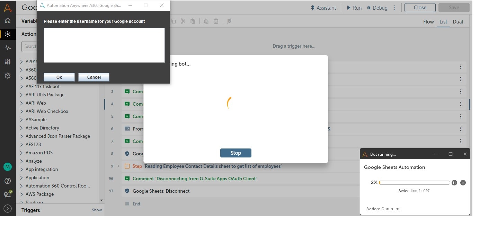Screen dimensions: 480x250
Task: Close the Automation Anywhere A360 Google dialog
Action: pyautogui.click(x=162, y=6)
